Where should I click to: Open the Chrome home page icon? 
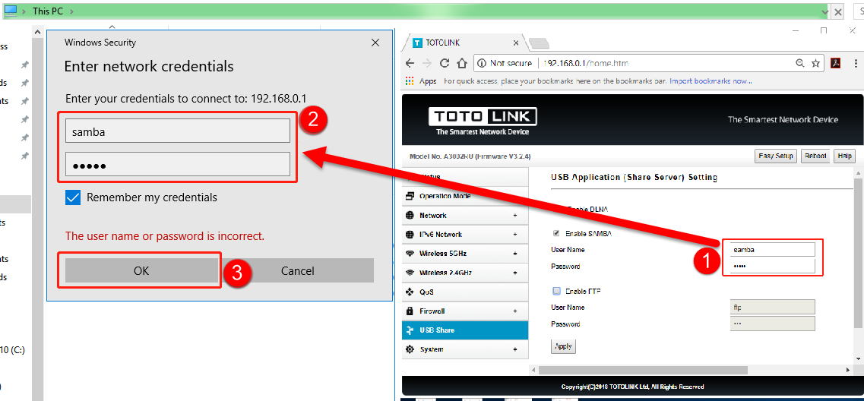click(x=463, y=63)
